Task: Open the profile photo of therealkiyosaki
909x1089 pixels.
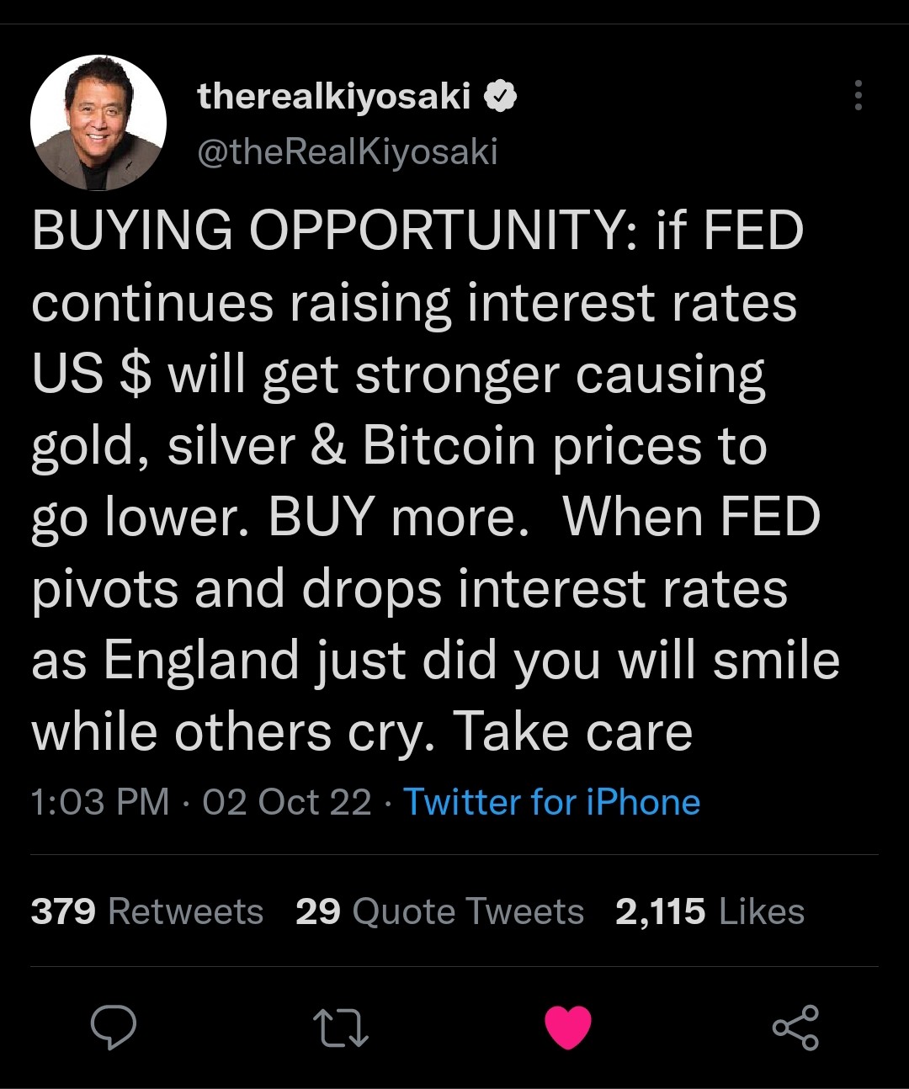Action: click(x=98, y=123)
